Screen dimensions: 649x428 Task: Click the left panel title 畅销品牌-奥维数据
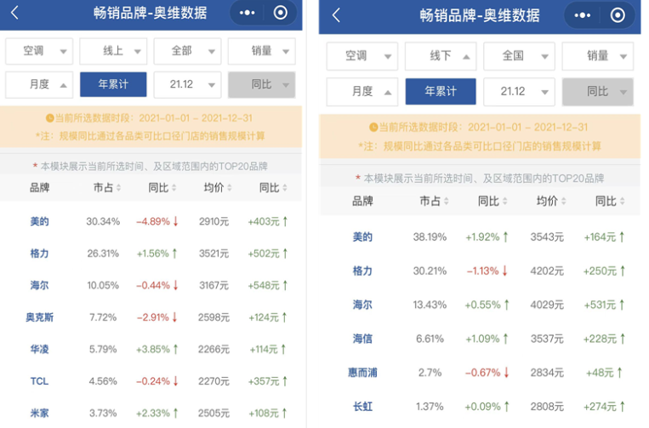(x=150, y=13)
